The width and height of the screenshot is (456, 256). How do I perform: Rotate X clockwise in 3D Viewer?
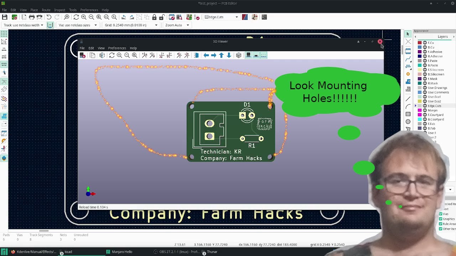pos(144,55)
